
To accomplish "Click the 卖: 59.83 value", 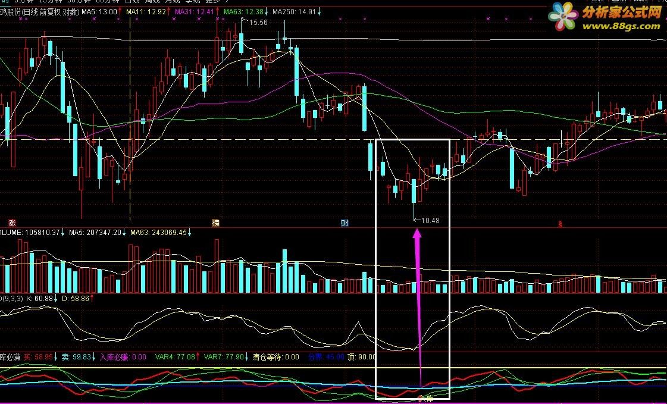I will (x=76, y=357).
